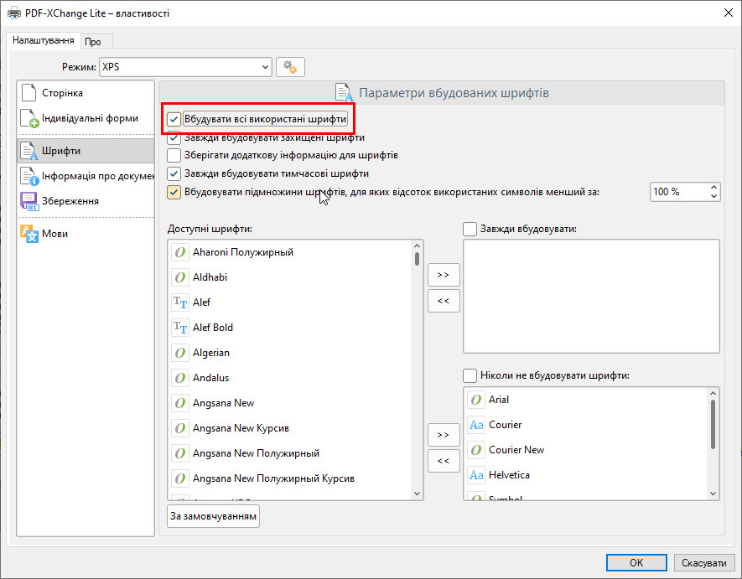The width and height of the screenshot is (742, 579).
Task: Click the Angsana New Полужирный Курсив icon
Action: 180,478
